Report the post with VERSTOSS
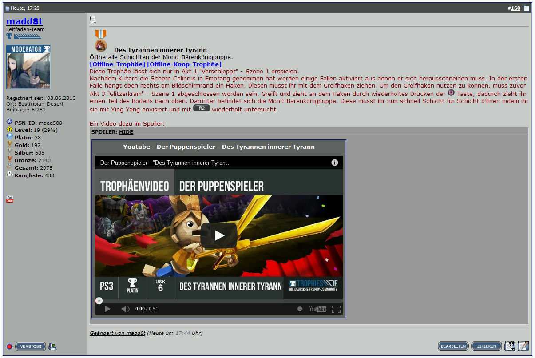535x358 pixels. (30, 346)
